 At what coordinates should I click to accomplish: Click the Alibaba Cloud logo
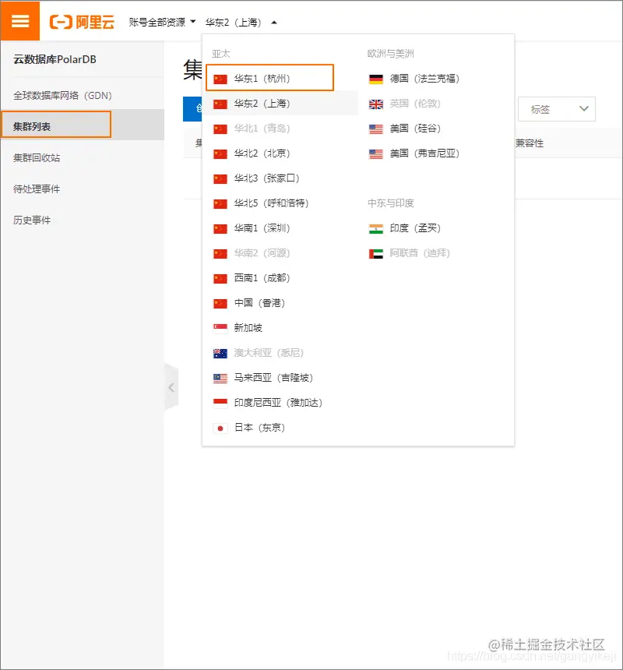tap(82, 21)
